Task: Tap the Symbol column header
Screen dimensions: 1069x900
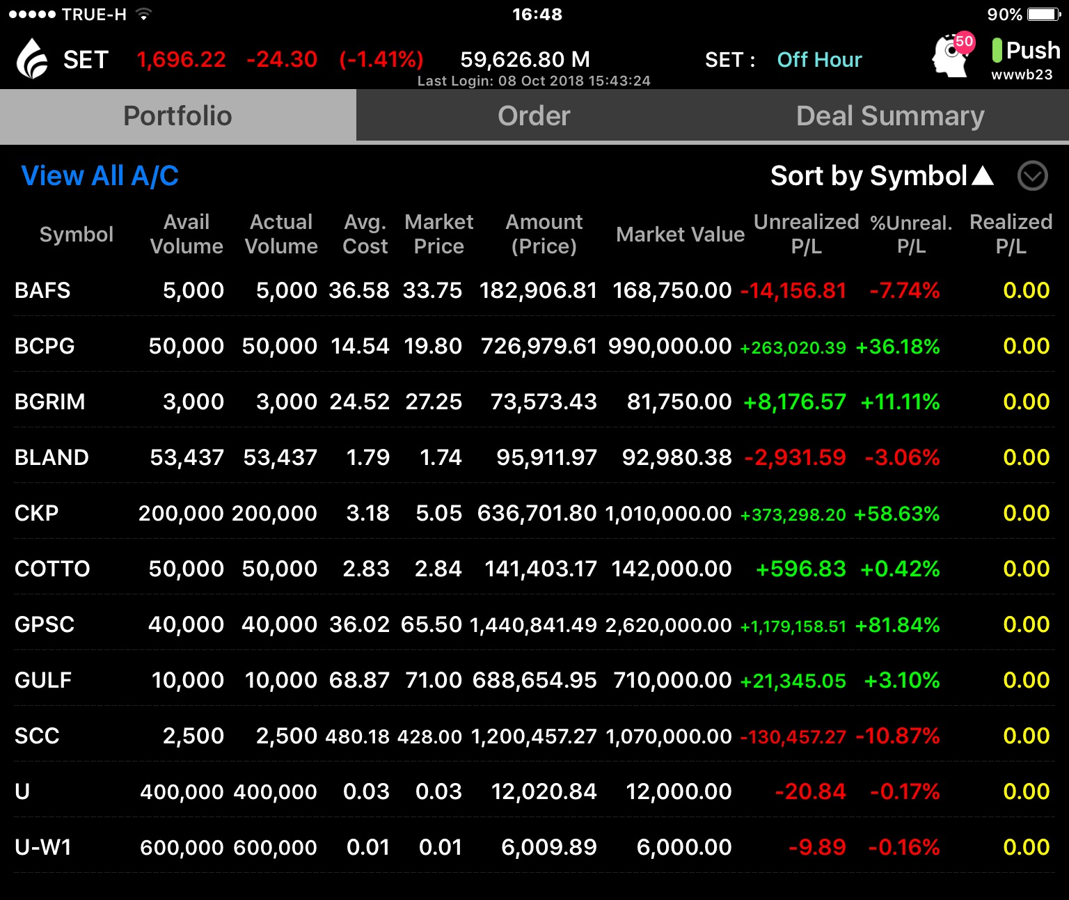Action: (77, 235)
